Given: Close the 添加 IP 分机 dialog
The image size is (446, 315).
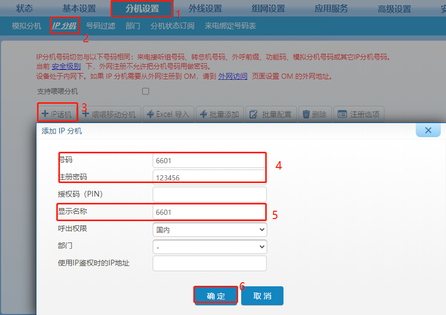Looking at the screenshot, I should pos(428,130).
